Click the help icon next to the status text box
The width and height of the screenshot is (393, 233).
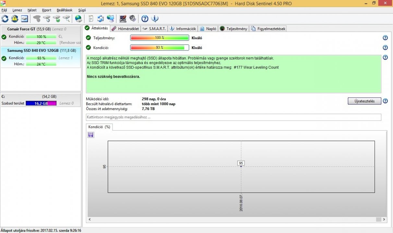tap(385, 58)
